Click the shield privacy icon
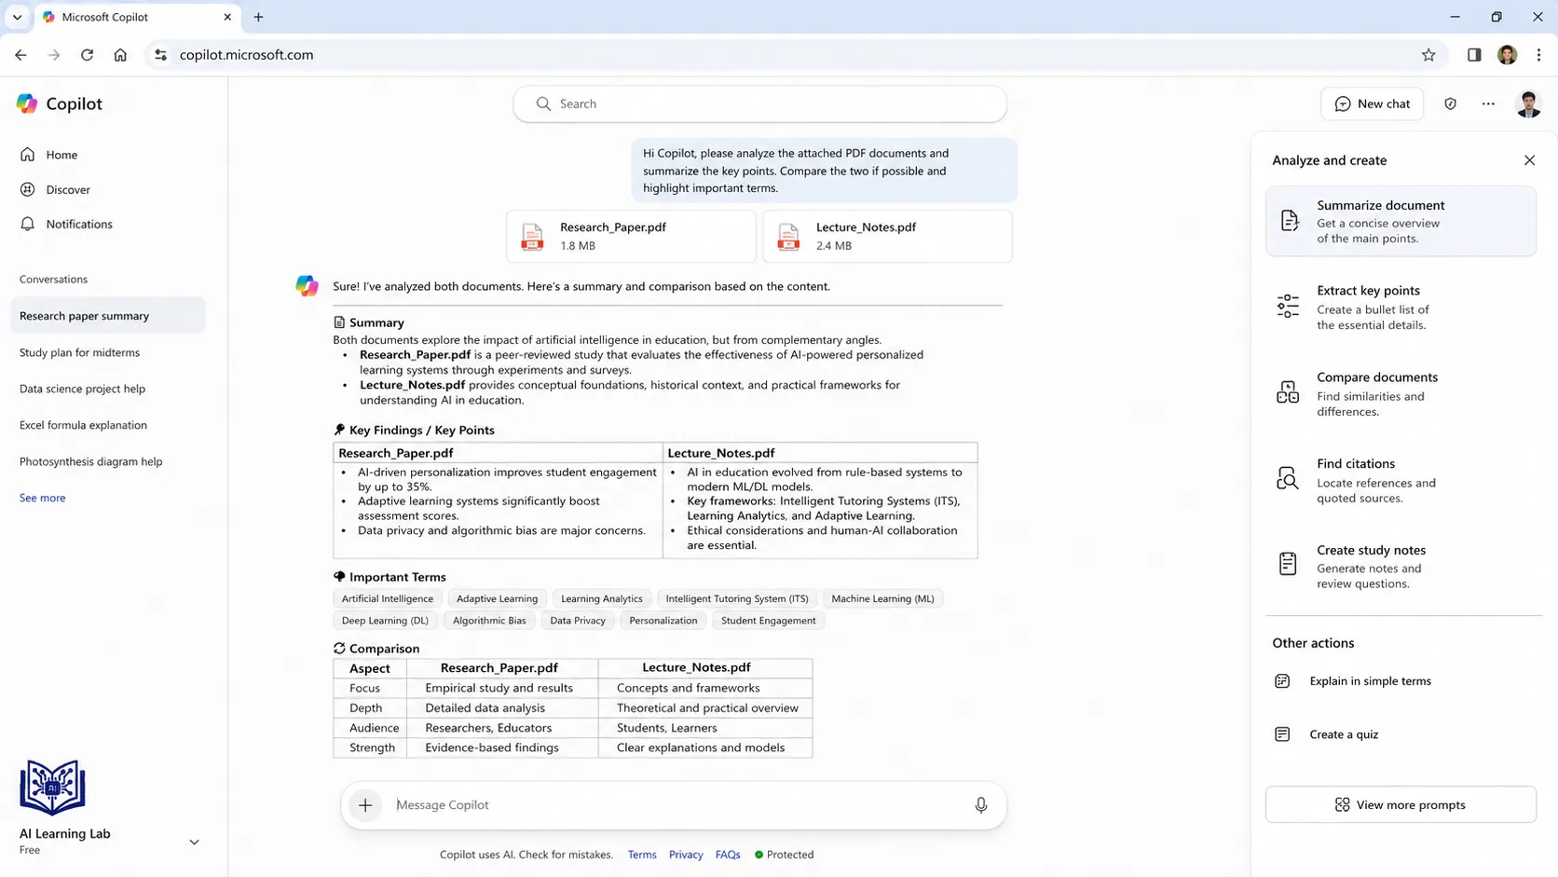This screenshot has width=1558, height=877. 1450,103
